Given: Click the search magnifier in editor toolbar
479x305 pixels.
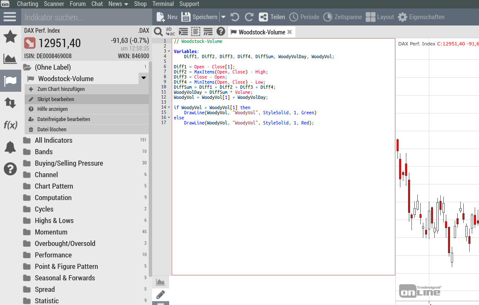Looking at the screenshot, I should [x=158, y=32].
